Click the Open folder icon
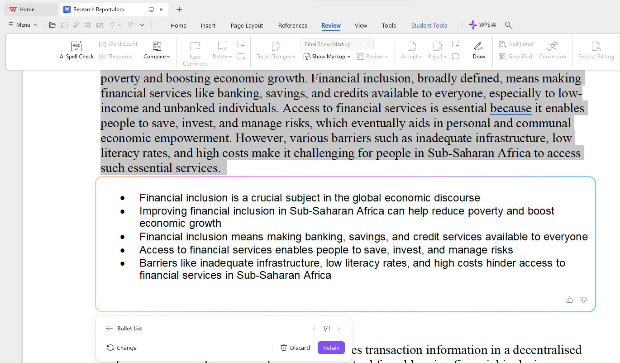Viewport: 620px width, 363px height. 52,25
